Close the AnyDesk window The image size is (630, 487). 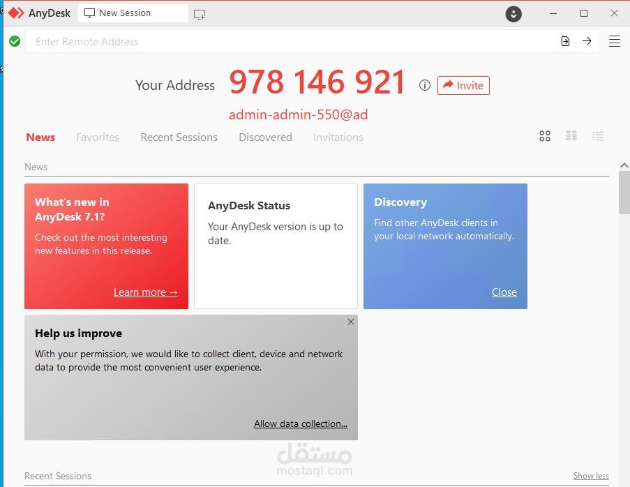click(x=615, y=13)
